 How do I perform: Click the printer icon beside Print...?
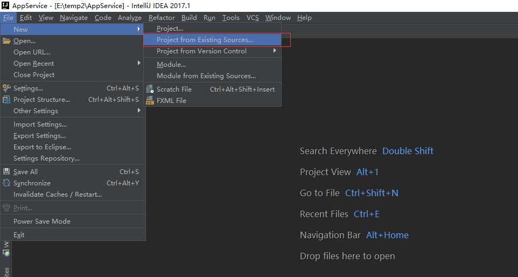pyautogui.click(x=6, y=207)
